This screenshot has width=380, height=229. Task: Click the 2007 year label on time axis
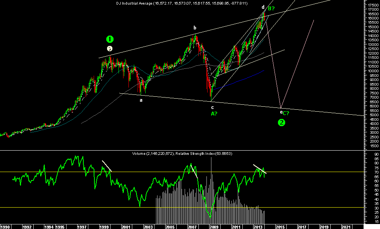point(192,227)
